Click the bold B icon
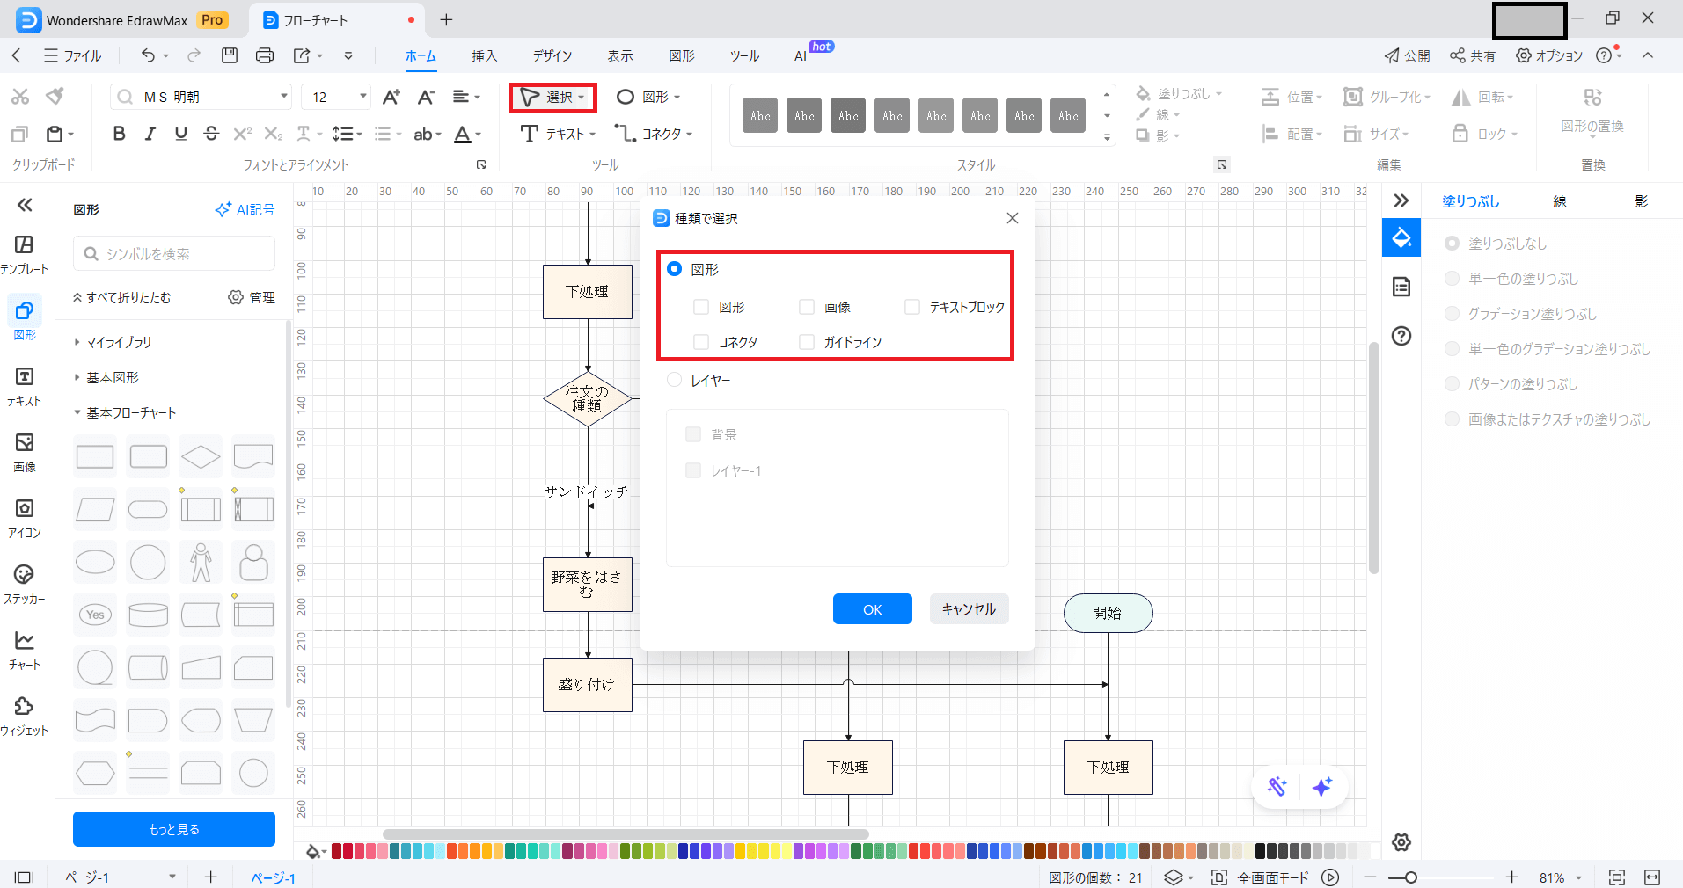The height and width of the screenshot is (888, 1683). (x=119, y=134)
